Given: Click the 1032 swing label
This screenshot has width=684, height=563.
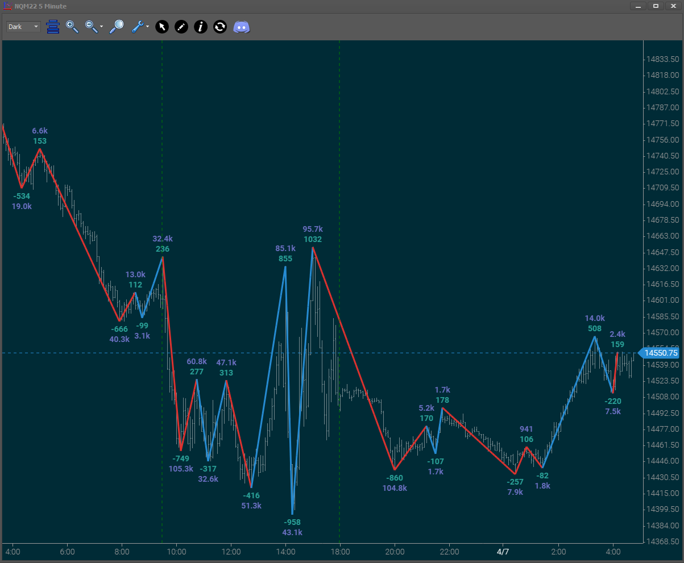Looking at the screenshot, I should pyautogui.click(x=313, y=239).
